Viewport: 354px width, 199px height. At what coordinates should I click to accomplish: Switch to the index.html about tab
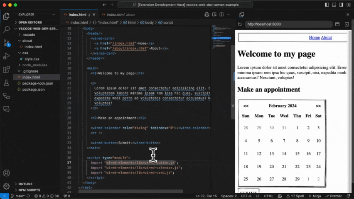pyautogui.click(x=119, y=15)
